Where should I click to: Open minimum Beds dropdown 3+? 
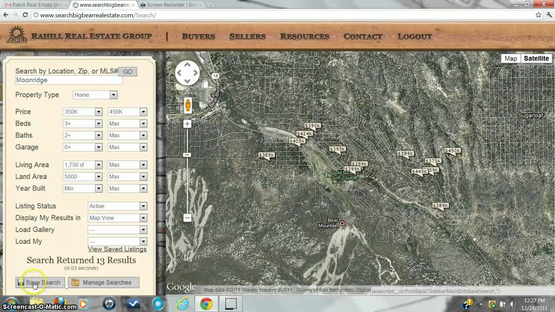click(82, 123)
